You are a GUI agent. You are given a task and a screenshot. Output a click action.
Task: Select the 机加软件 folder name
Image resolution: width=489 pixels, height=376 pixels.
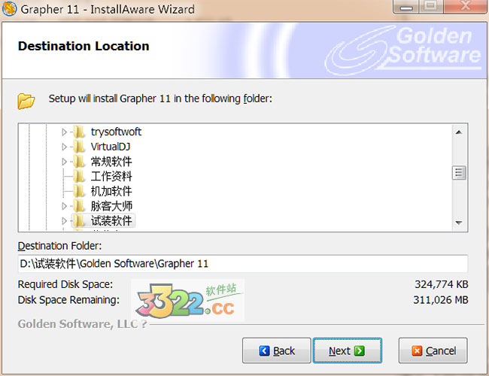(x=111, y=191)
